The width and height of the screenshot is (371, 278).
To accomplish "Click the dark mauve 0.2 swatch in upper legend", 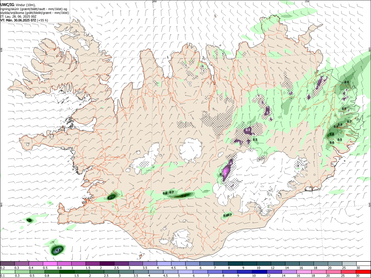I will point(7,264).
